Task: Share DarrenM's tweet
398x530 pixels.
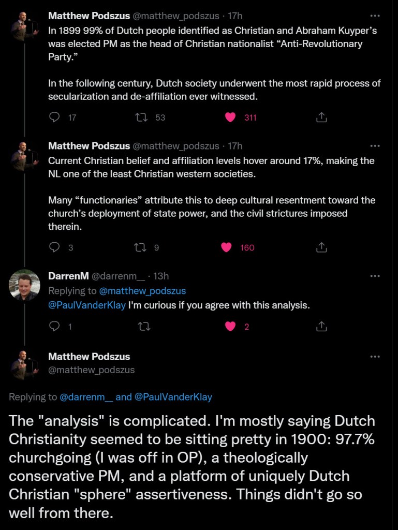Action: pos(321,327)
